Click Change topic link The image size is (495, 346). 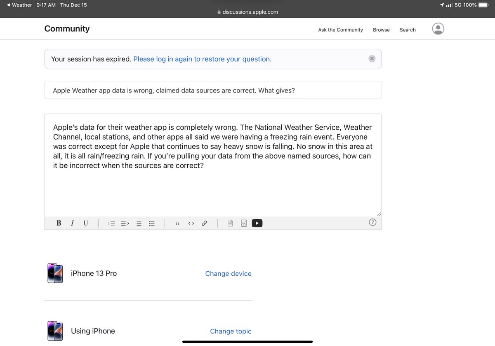pos(231,331)
